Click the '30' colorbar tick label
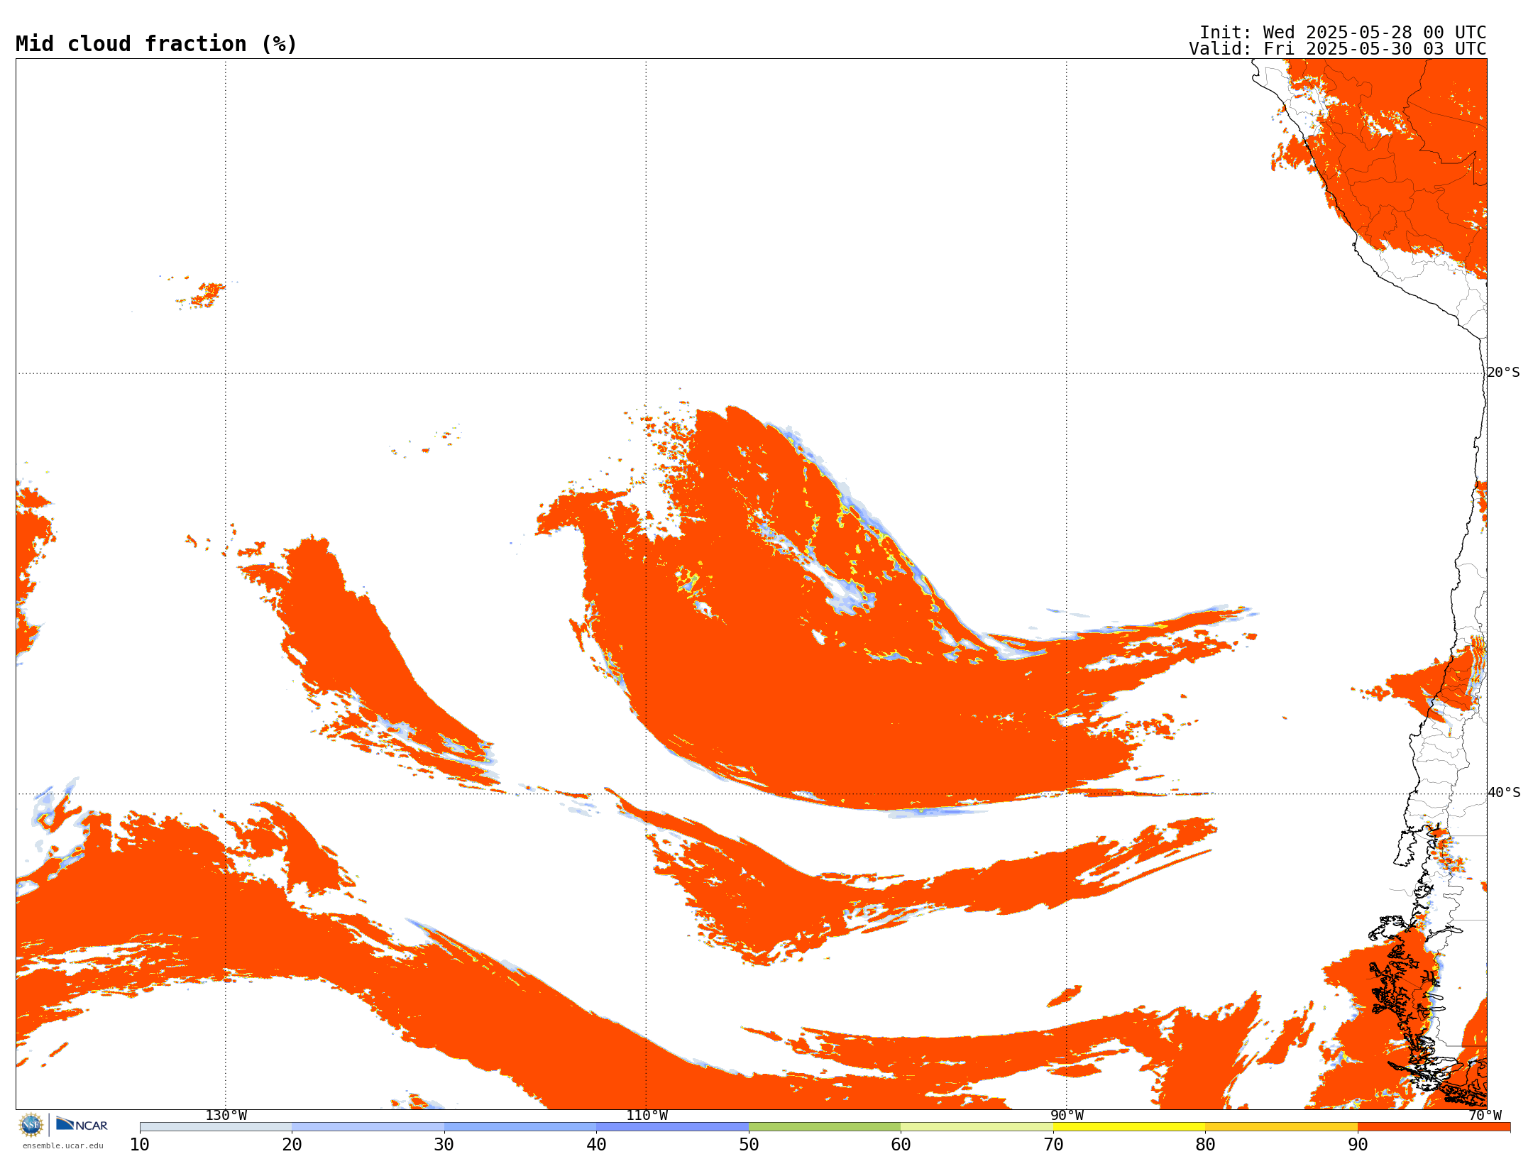 [444, 1145]
